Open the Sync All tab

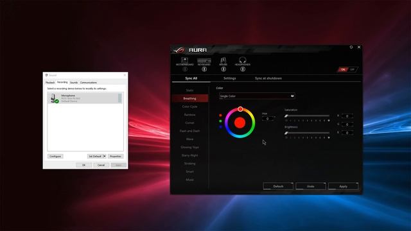(x=191, y=78)
